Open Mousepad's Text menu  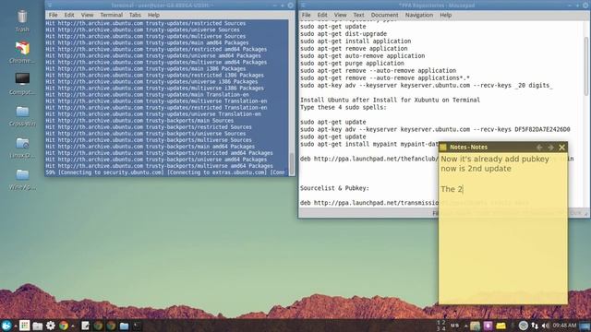pos(358,15)
